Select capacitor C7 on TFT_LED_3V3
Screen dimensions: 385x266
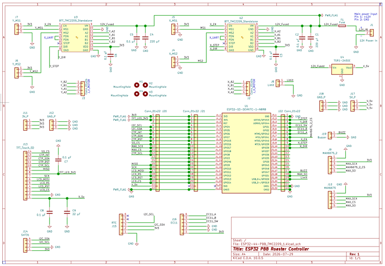tap(58, 160)
